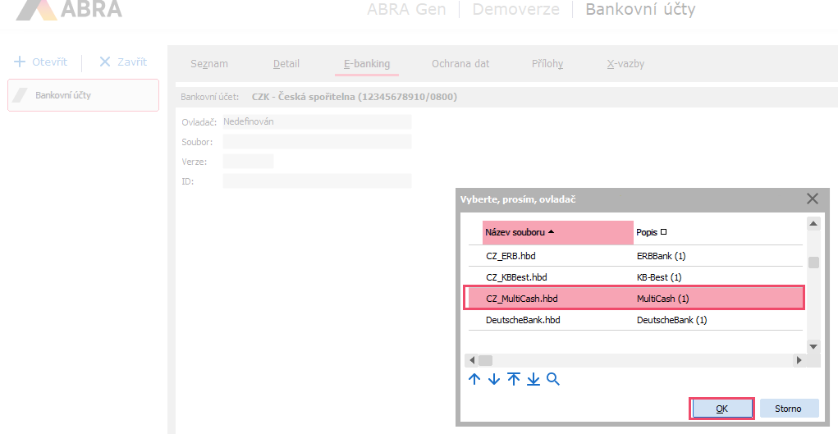Click the Verze input field
This screenshot has height=434, width=838.
coord(248,162)
